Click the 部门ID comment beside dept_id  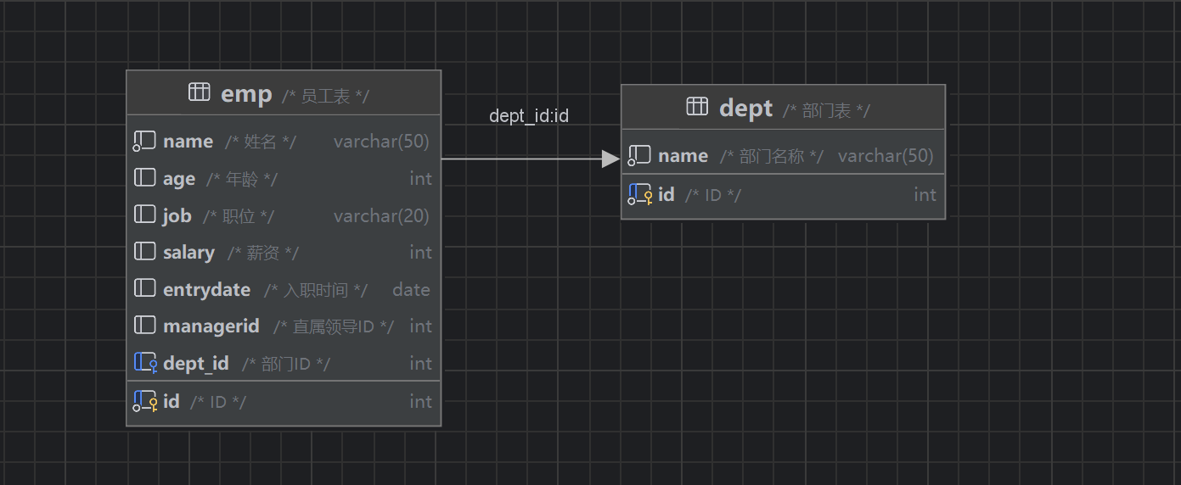point(286,364)
